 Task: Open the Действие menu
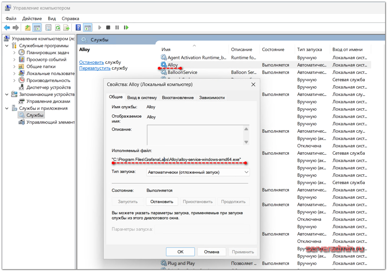[32, 19]
